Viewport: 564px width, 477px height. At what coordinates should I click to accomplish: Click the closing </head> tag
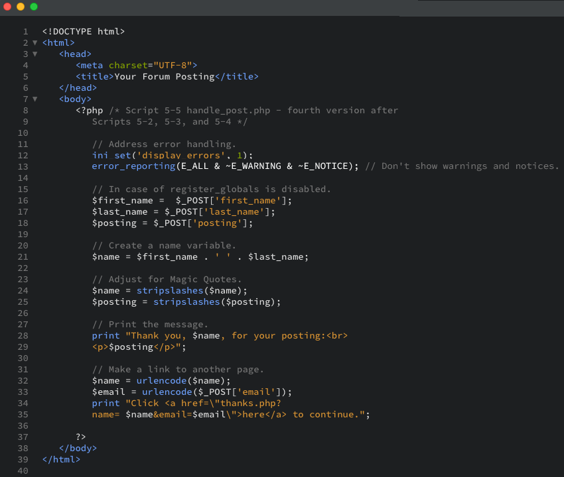point(78,87)
